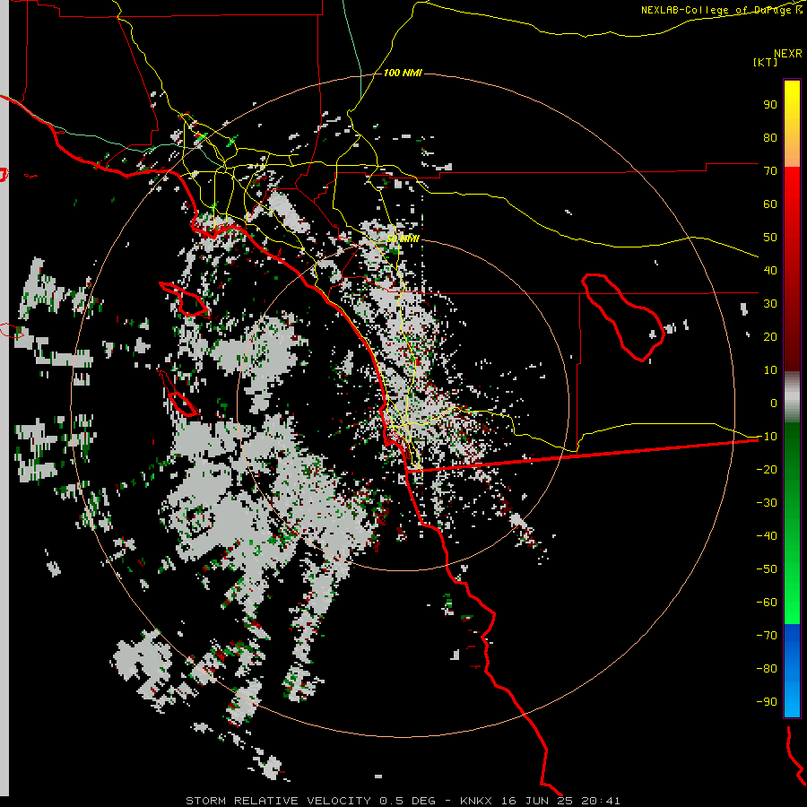Viewport: 807px width, 807px height.
Task: Click the 40 value on the velocity scale
Action: 770,270
